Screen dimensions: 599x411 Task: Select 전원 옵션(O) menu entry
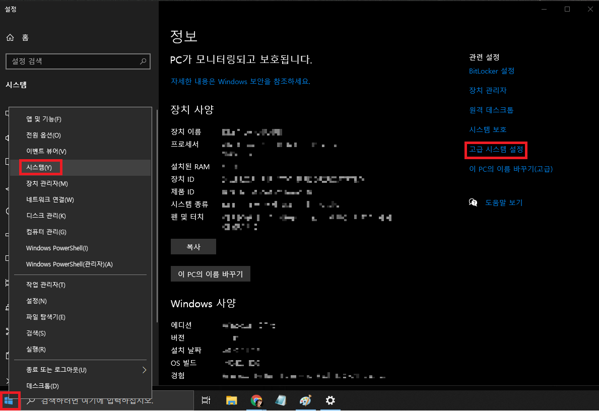pyautogui.click(x=80, y=135)
